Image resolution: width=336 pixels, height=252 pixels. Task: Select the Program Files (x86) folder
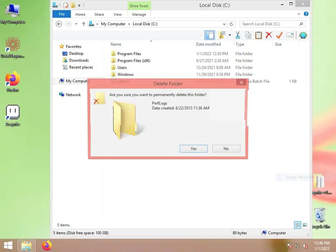click(134, 61)
